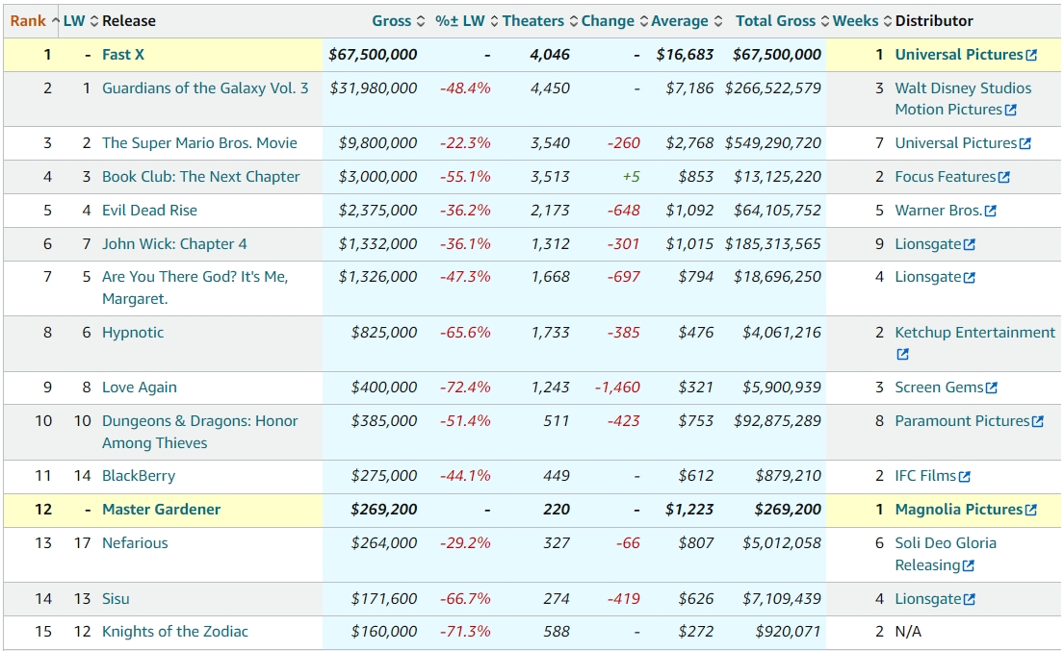Click the external link icon beside Screen Gems
Screen dimensions: 1064x651
point(992,388)
